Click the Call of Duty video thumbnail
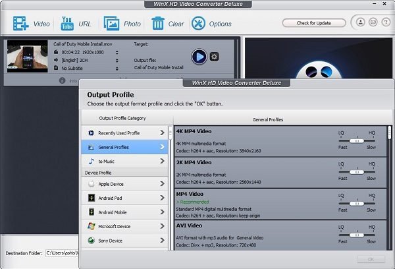 point(27,56)
